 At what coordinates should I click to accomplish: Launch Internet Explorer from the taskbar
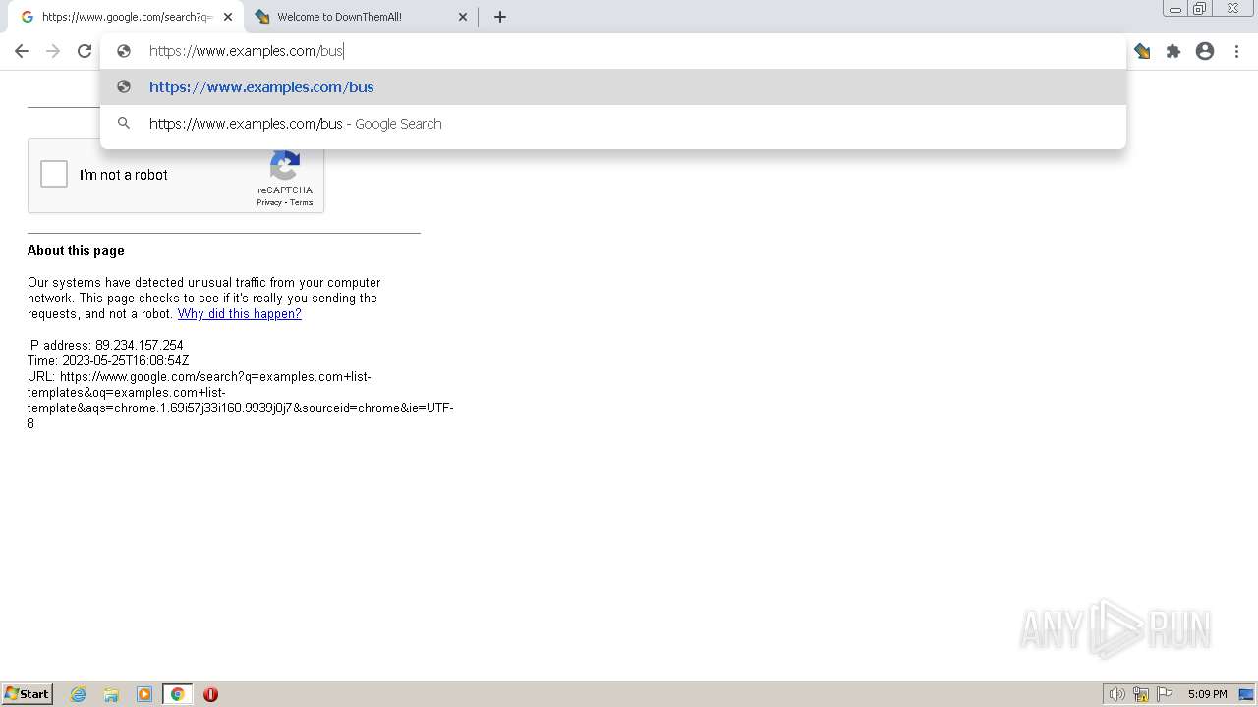[x=79, y=694]
